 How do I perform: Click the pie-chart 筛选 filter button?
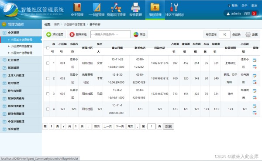click(x=140, y=34)
